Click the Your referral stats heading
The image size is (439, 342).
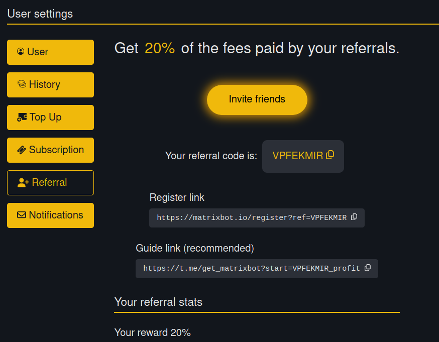point(158,302)
